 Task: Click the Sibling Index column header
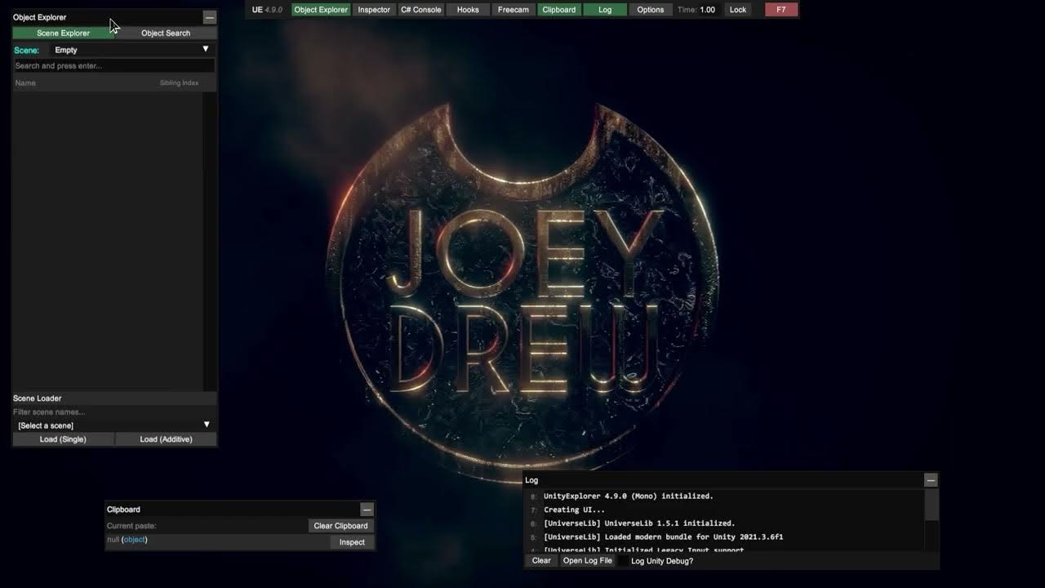pyautogui.click(x=179, y=83)
